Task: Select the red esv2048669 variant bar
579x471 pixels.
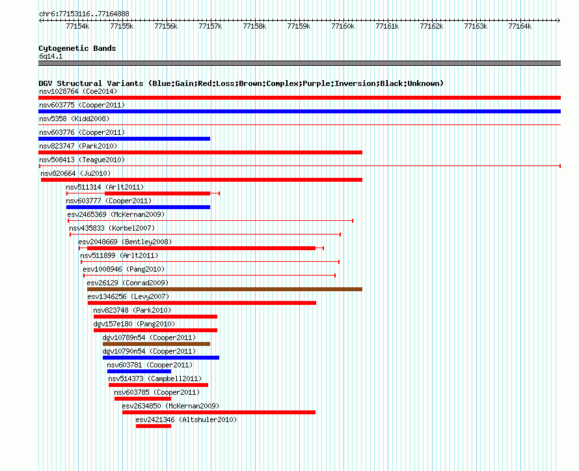Action: pyautogui.click(x=201, y=248)
